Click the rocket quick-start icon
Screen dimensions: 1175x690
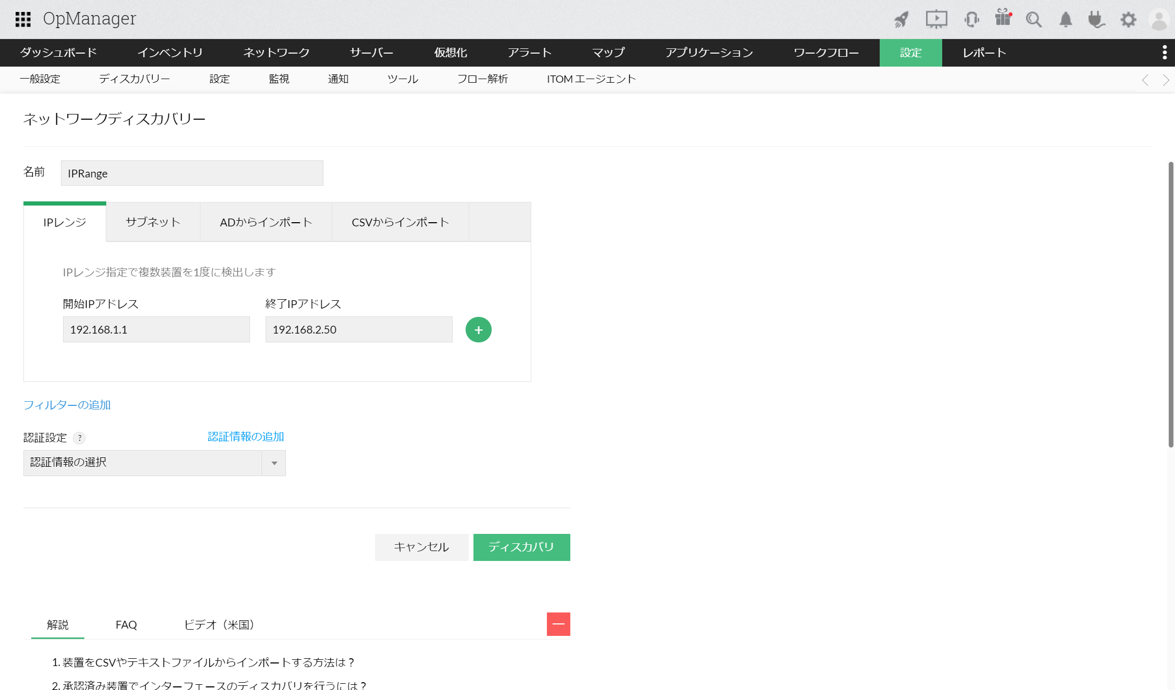coord(902,20)
